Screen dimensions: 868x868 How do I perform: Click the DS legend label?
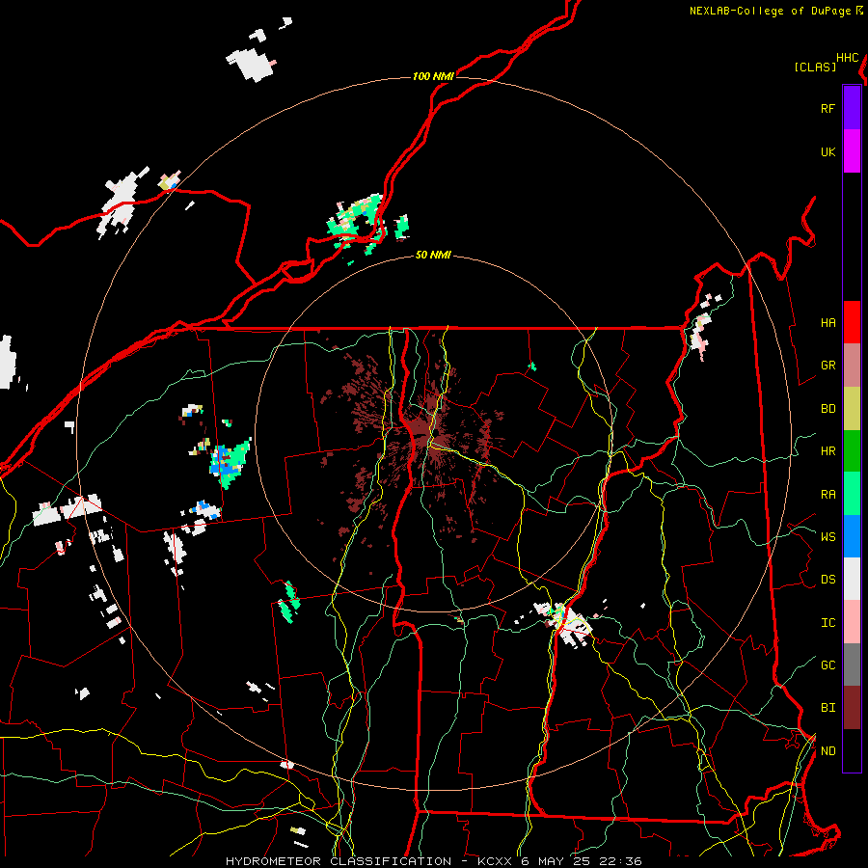(x=827, y=580)
